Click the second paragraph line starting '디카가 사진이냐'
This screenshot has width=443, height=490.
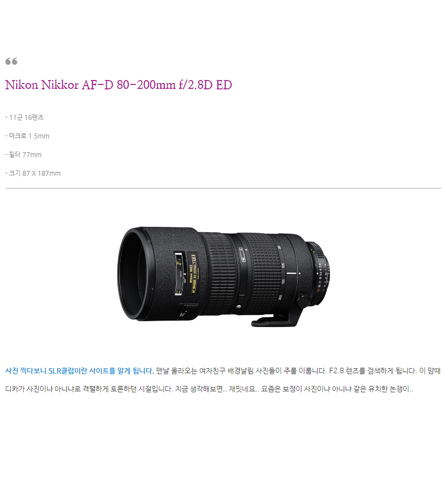pos(209,389)
